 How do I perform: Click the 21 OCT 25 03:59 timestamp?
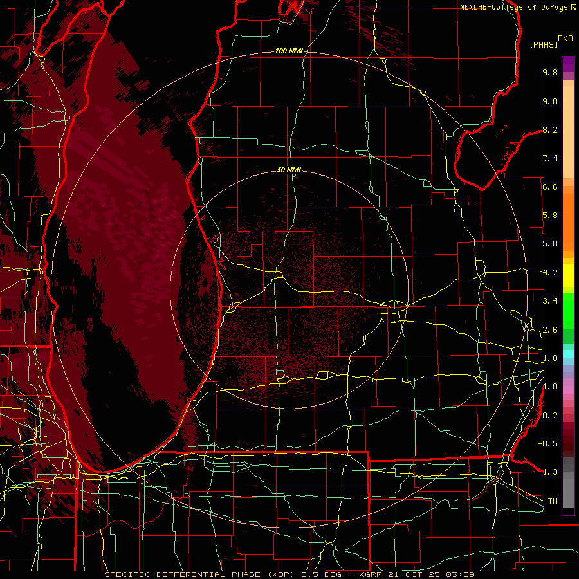(430, 574)
